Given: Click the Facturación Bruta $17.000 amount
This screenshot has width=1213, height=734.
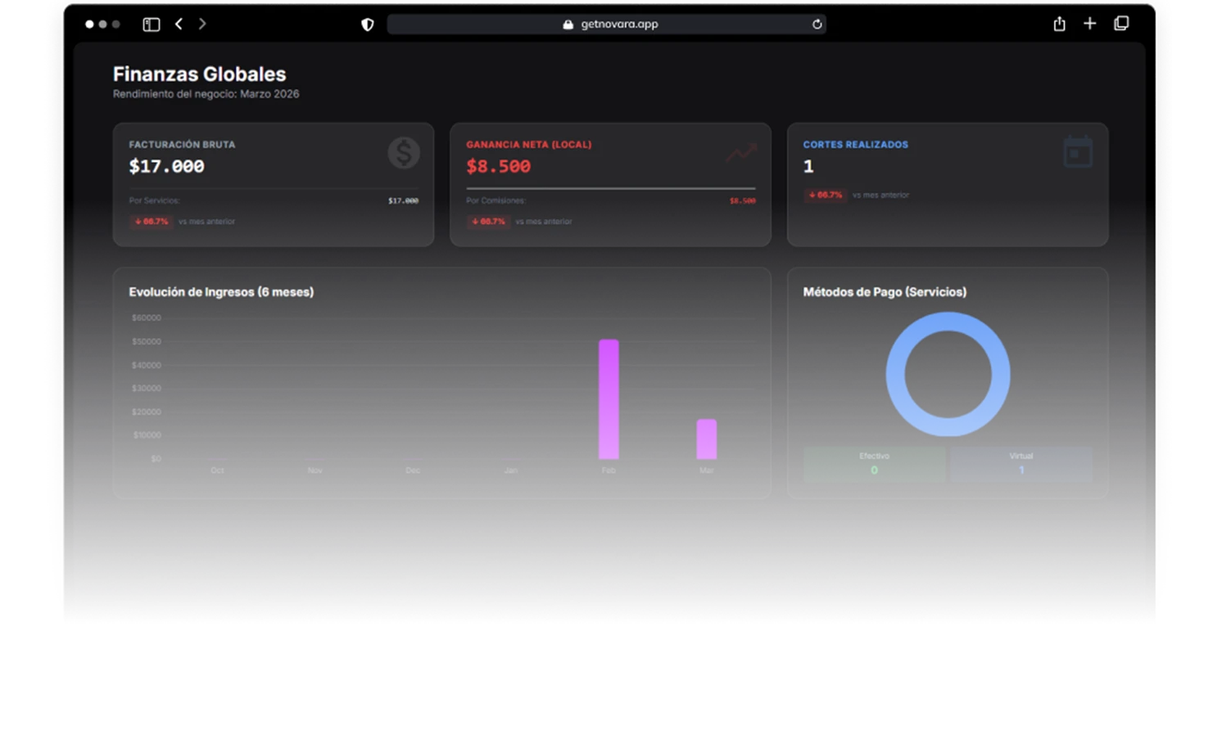Looking at the screenshot, I should [x=166, y=167].
